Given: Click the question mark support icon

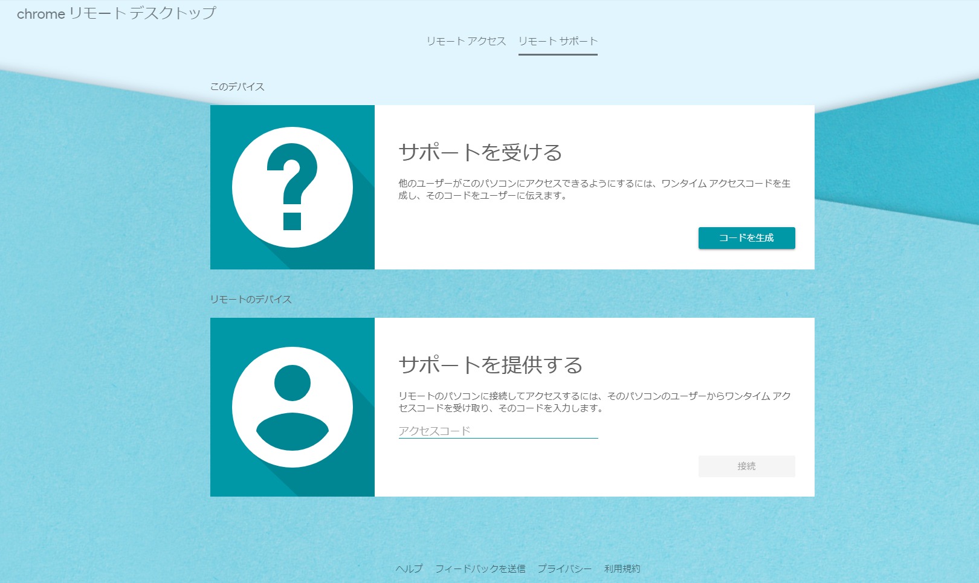Looking at the screenshot, I should click(292, 187).
